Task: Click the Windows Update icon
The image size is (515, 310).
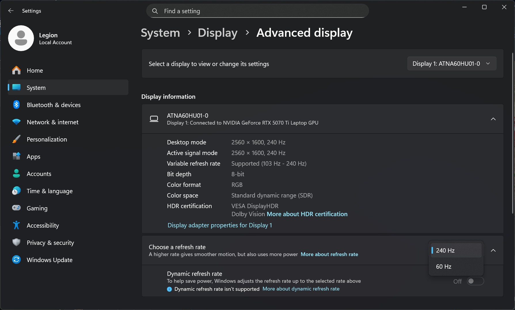Action: 16,259
